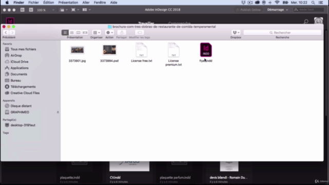Viewport: 329px width, 185px height.
Task: Open Tous mes fichiers in sidebar
Action: tap(23, 49)
